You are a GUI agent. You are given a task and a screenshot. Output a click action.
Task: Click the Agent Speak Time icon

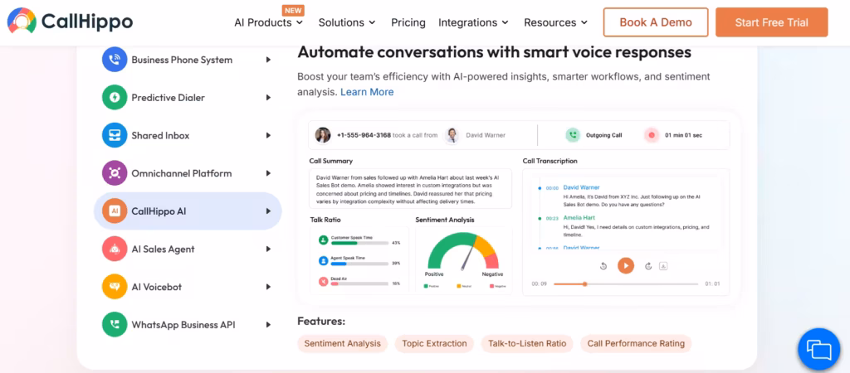tap(323, 260)
